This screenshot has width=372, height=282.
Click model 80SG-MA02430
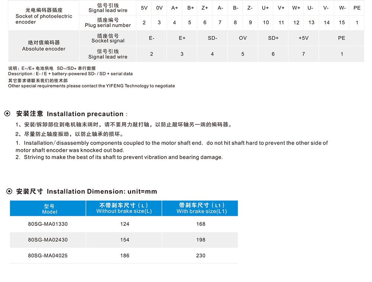pos(48,240)
